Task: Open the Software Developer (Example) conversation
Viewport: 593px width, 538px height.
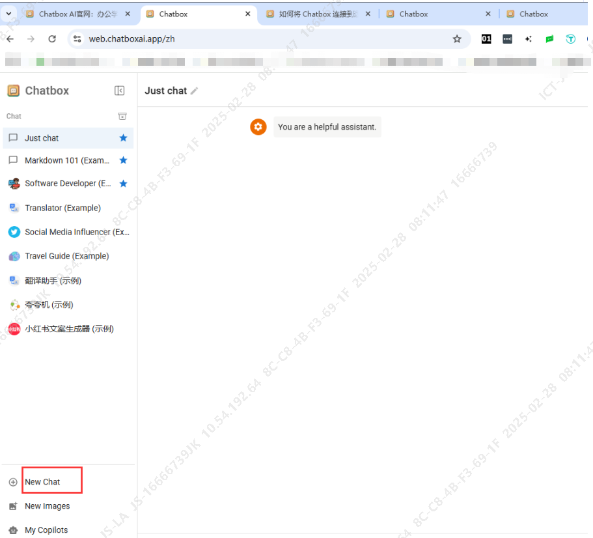Action: 68,184
